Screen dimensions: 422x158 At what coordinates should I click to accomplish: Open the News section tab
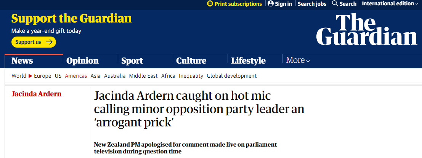22,61
